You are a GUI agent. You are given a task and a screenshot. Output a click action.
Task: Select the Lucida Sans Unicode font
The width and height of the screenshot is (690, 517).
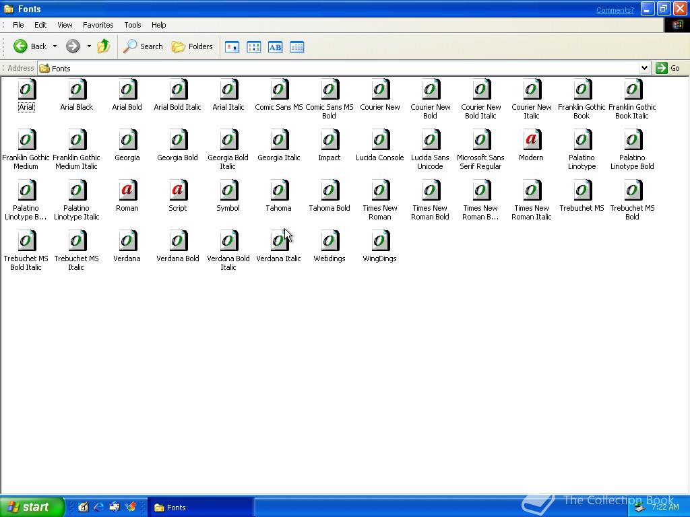(431, 140)
